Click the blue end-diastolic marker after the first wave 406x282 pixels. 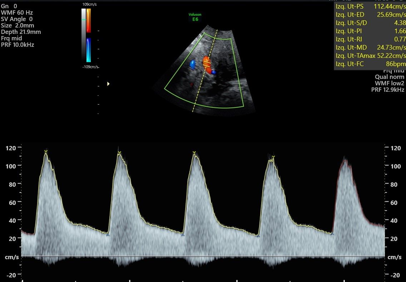point(108,235)
